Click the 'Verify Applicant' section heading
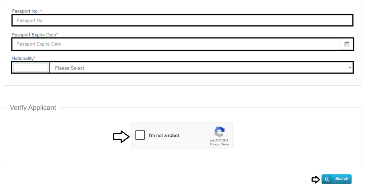Viewport: 367px width, 184px height. click(x=33, y=108)
